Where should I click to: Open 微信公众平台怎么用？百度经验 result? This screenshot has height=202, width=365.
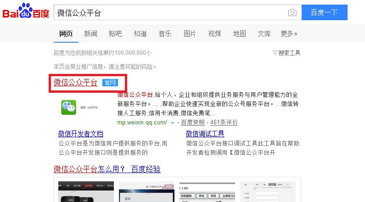(107, 169)
